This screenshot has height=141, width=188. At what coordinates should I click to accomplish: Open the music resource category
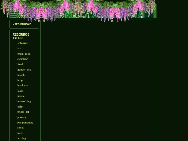[x=21, y=96]
